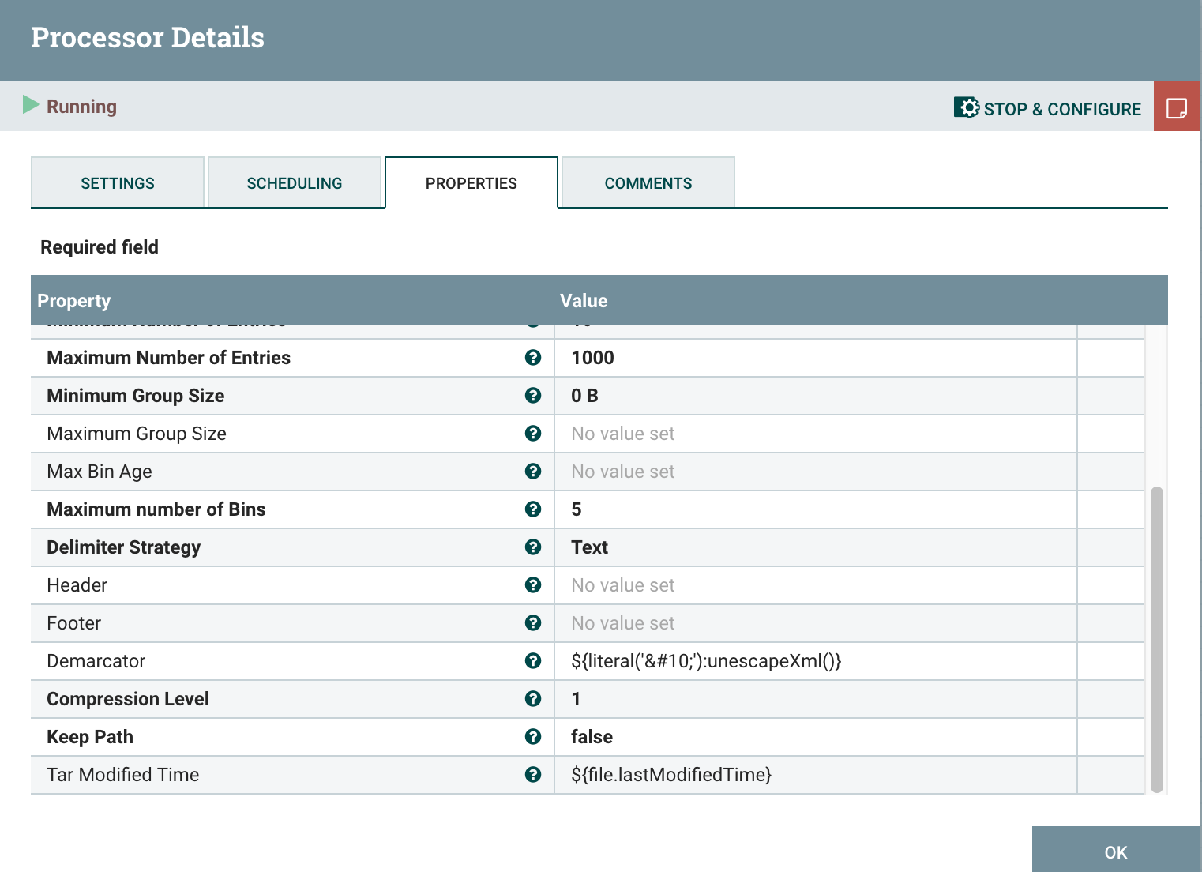Open help for Maximum number of Bins
Viewport: 1202px width, 872px height.
point(533,509)
